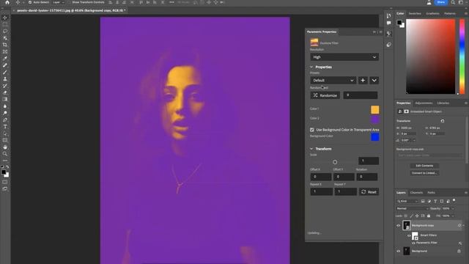Click the Reset button in Transform section
The width and height of the screenshot is (469, 264).
(x=369, y=192)
